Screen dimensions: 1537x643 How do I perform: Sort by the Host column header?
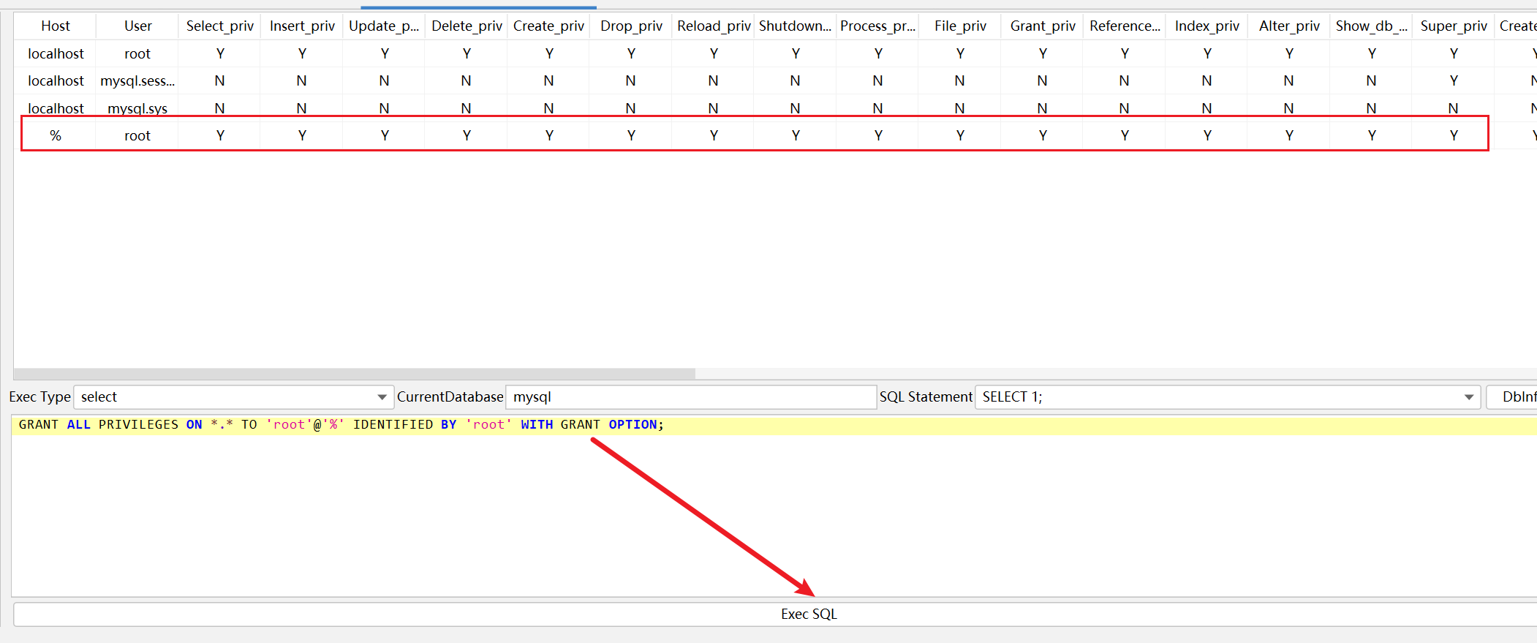point(56,26)
